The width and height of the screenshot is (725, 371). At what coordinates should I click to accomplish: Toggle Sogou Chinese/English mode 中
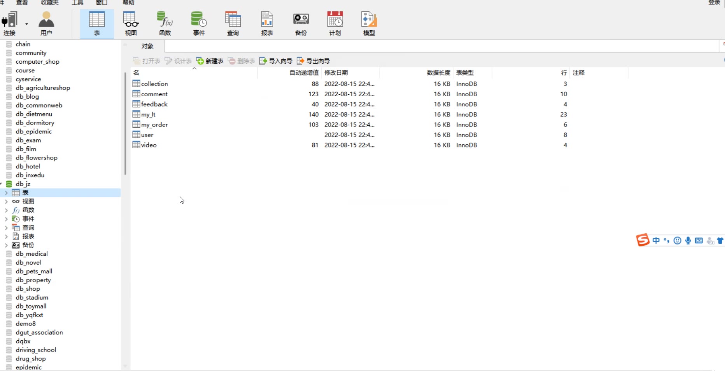coord(656,241)
